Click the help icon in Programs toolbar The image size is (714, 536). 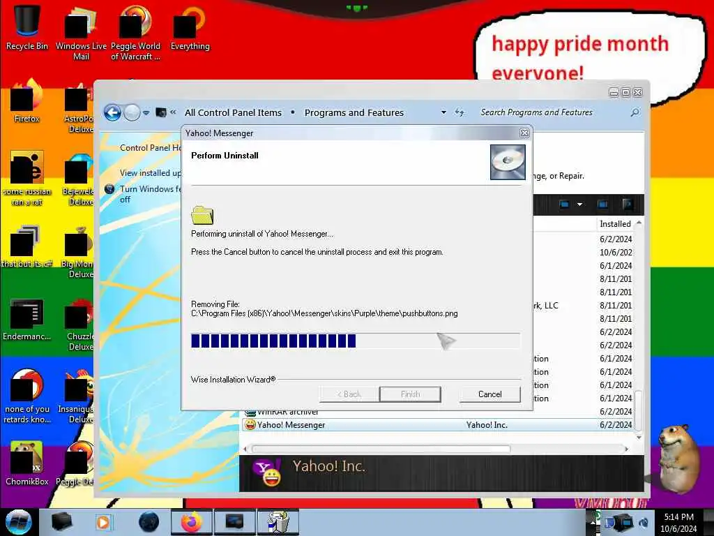[628, 204]
